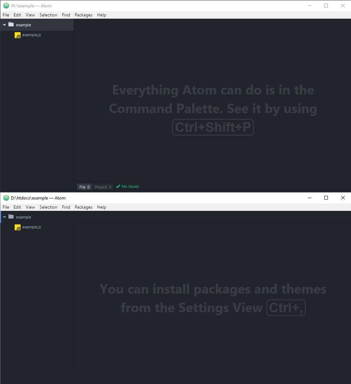Collapse example folder chevron in W:\example window
351x384 pixels.
tap(4, 25)
